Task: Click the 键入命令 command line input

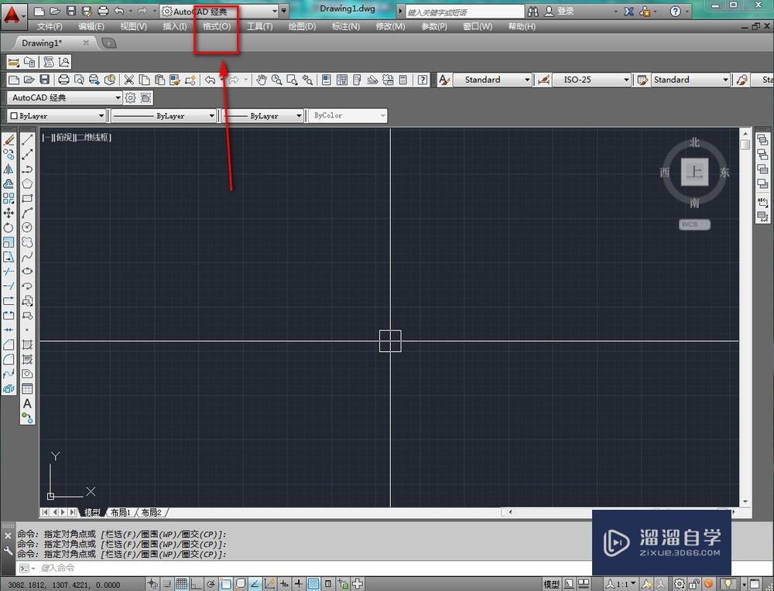Action: pyautogui.click(x=303, y=569)
